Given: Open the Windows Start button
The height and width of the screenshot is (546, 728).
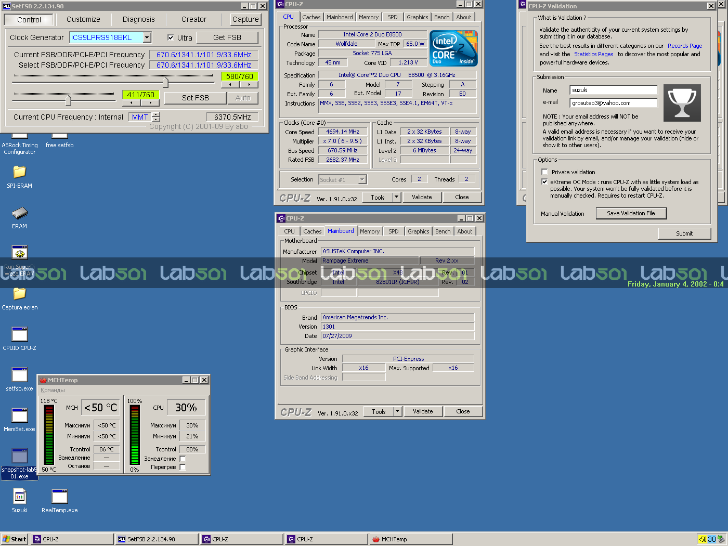Looking at the screenshot, I should coord(14,539).
